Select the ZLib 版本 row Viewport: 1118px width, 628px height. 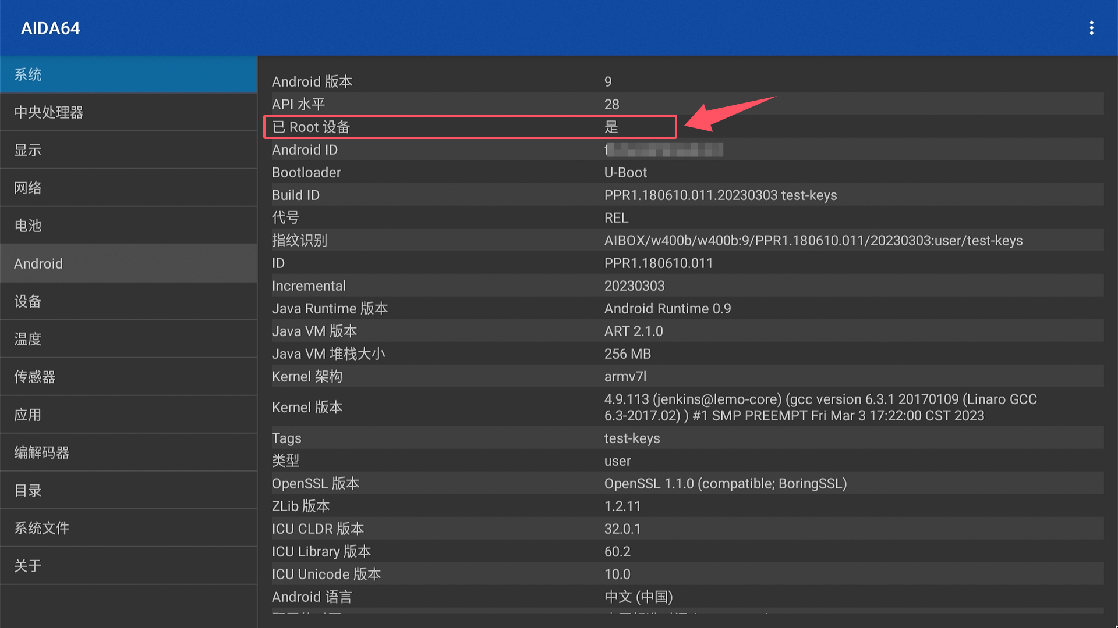(687, 506)
